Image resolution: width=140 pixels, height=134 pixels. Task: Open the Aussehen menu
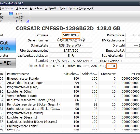point(36,8)
